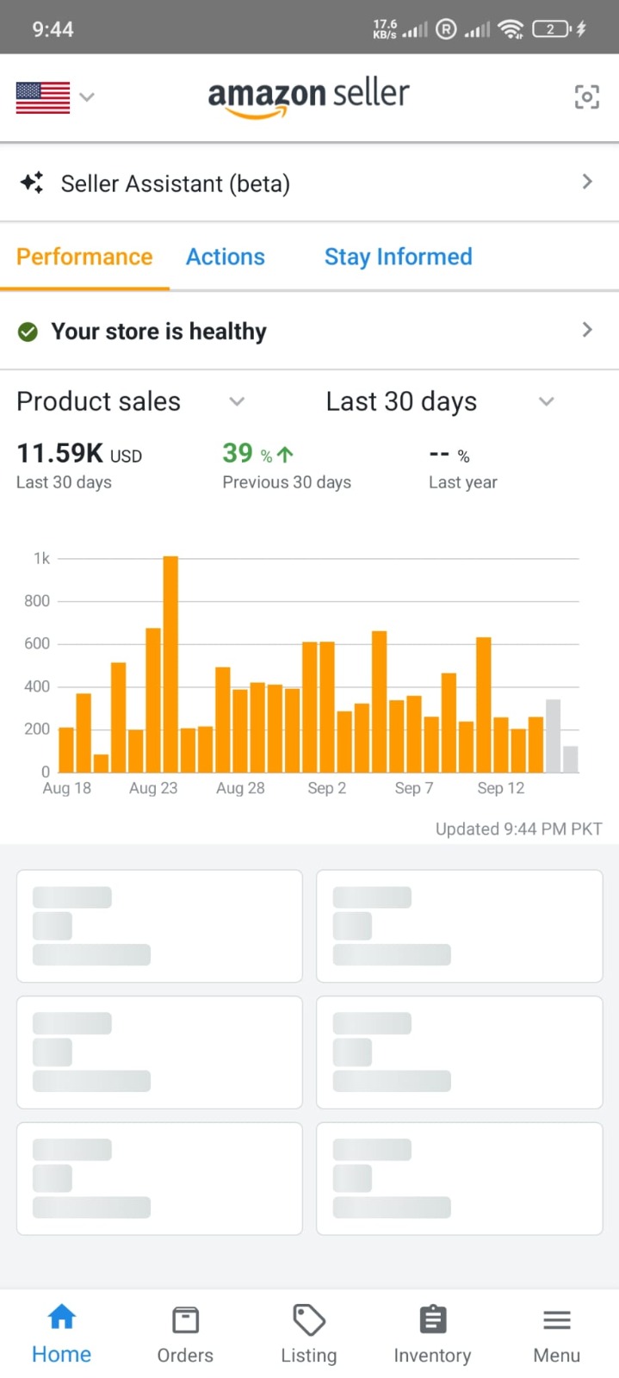
Task: Select the Performance tab
Action: click(x=84, y=257)
